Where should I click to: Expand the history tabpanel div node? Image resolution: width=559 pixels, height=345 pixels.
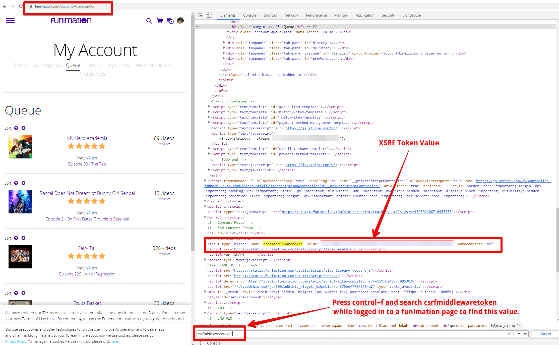[x=224, y=43]
